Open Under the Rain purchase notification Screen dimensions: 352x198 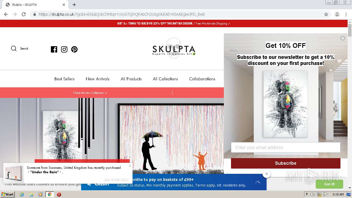pyautogui.click(x=68, y=173)
